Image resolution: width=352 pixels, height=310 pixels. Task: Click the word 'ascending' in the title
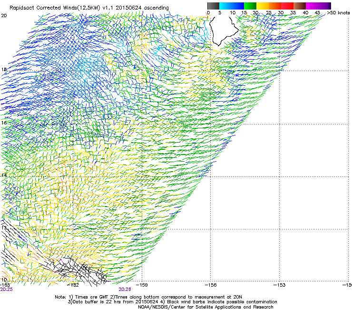pos(156,8)
